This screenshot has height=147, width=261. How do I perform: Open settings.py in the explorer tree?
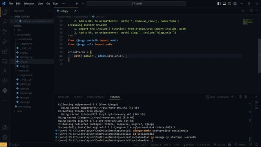tap(26, 57)
